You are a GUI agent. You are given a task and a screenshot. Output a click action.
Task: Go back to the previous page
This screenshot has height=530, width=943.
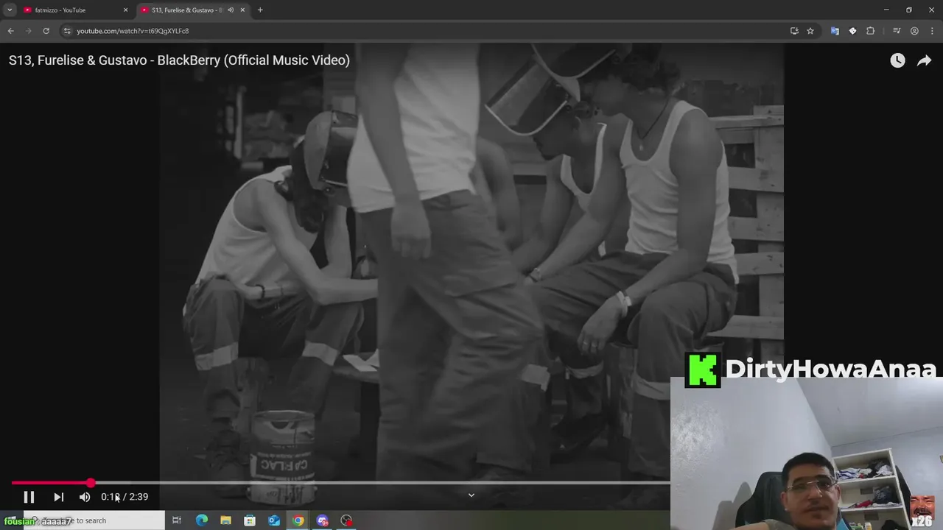pyautogui.click(x=10, y=31)
